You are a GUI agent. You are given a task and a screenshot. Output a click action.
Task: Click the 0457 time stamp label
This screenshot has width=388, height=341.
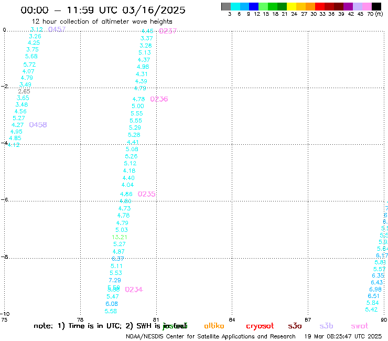tap(57, 29)
